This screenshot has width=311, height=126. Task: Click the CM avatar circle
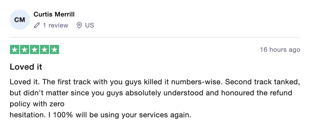tap(20, 20)
